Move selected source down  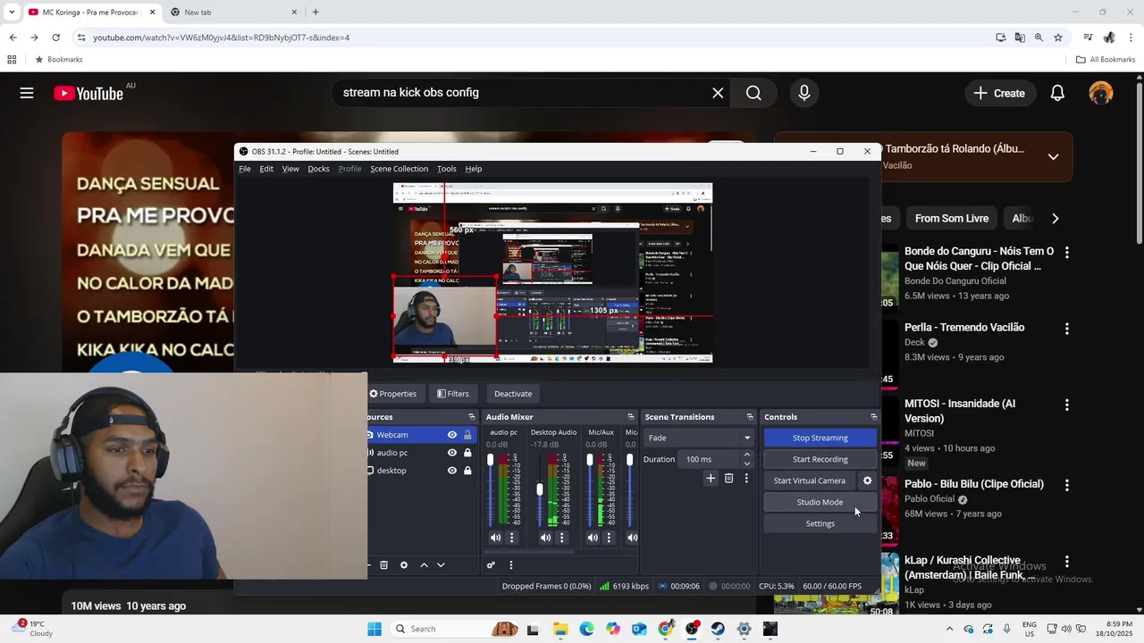click(441, 565)
